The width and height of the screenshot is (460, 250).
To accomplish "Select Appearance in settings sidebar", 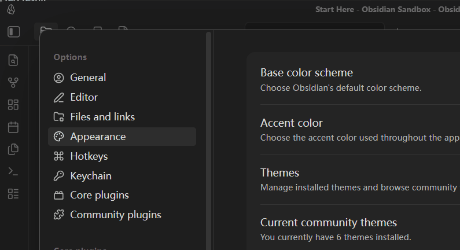I will [98, 137].
